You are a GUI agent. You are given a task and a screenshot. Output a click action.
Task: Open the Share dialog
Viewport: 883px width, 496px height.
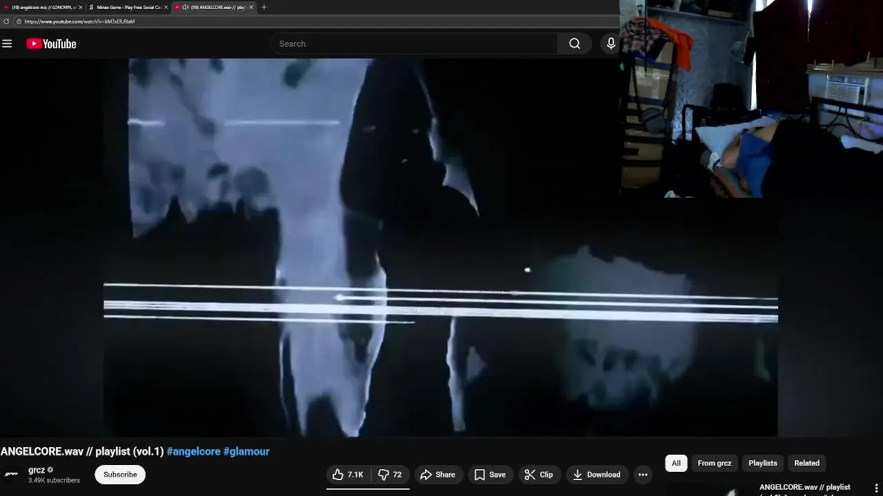pos(437,475)
